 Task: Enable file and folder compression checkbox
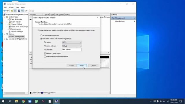[45, 57]
